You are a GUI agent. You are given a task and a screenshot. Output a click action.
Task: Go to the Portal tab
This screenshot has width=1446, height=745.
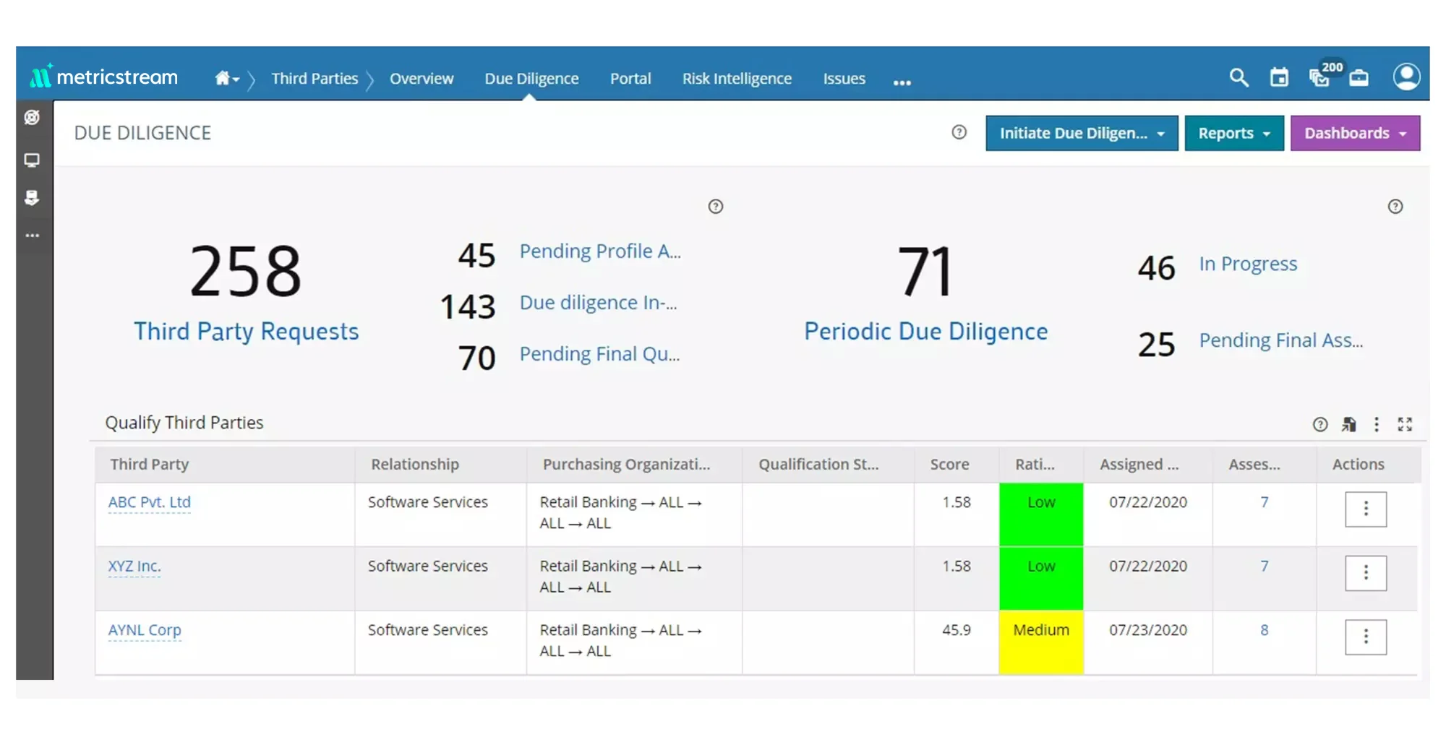[630, 78]
